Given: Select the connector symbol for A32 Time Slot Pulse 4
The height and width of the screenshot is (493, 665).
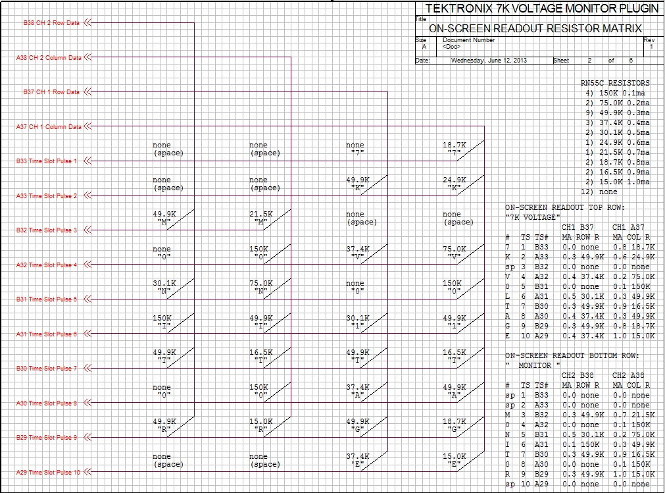Looking at the screenshot, I should coord(87,265).
